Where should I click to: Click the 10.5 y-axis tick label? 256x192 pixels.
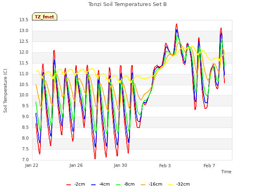(x=24, y=84)
